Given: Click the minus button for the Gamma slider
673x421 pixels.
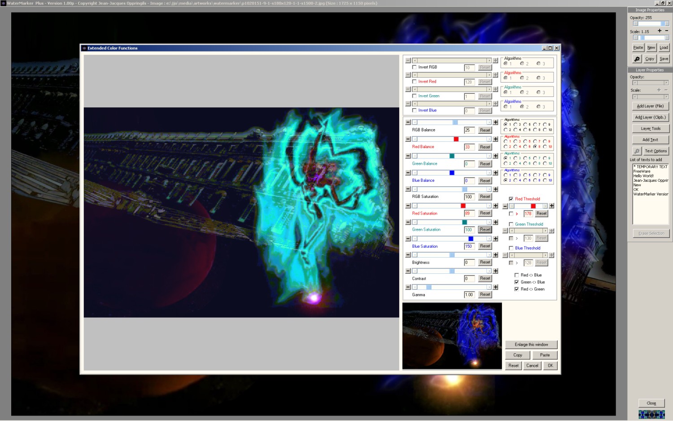Looking at the screenshot, I should tap(408, 287).
